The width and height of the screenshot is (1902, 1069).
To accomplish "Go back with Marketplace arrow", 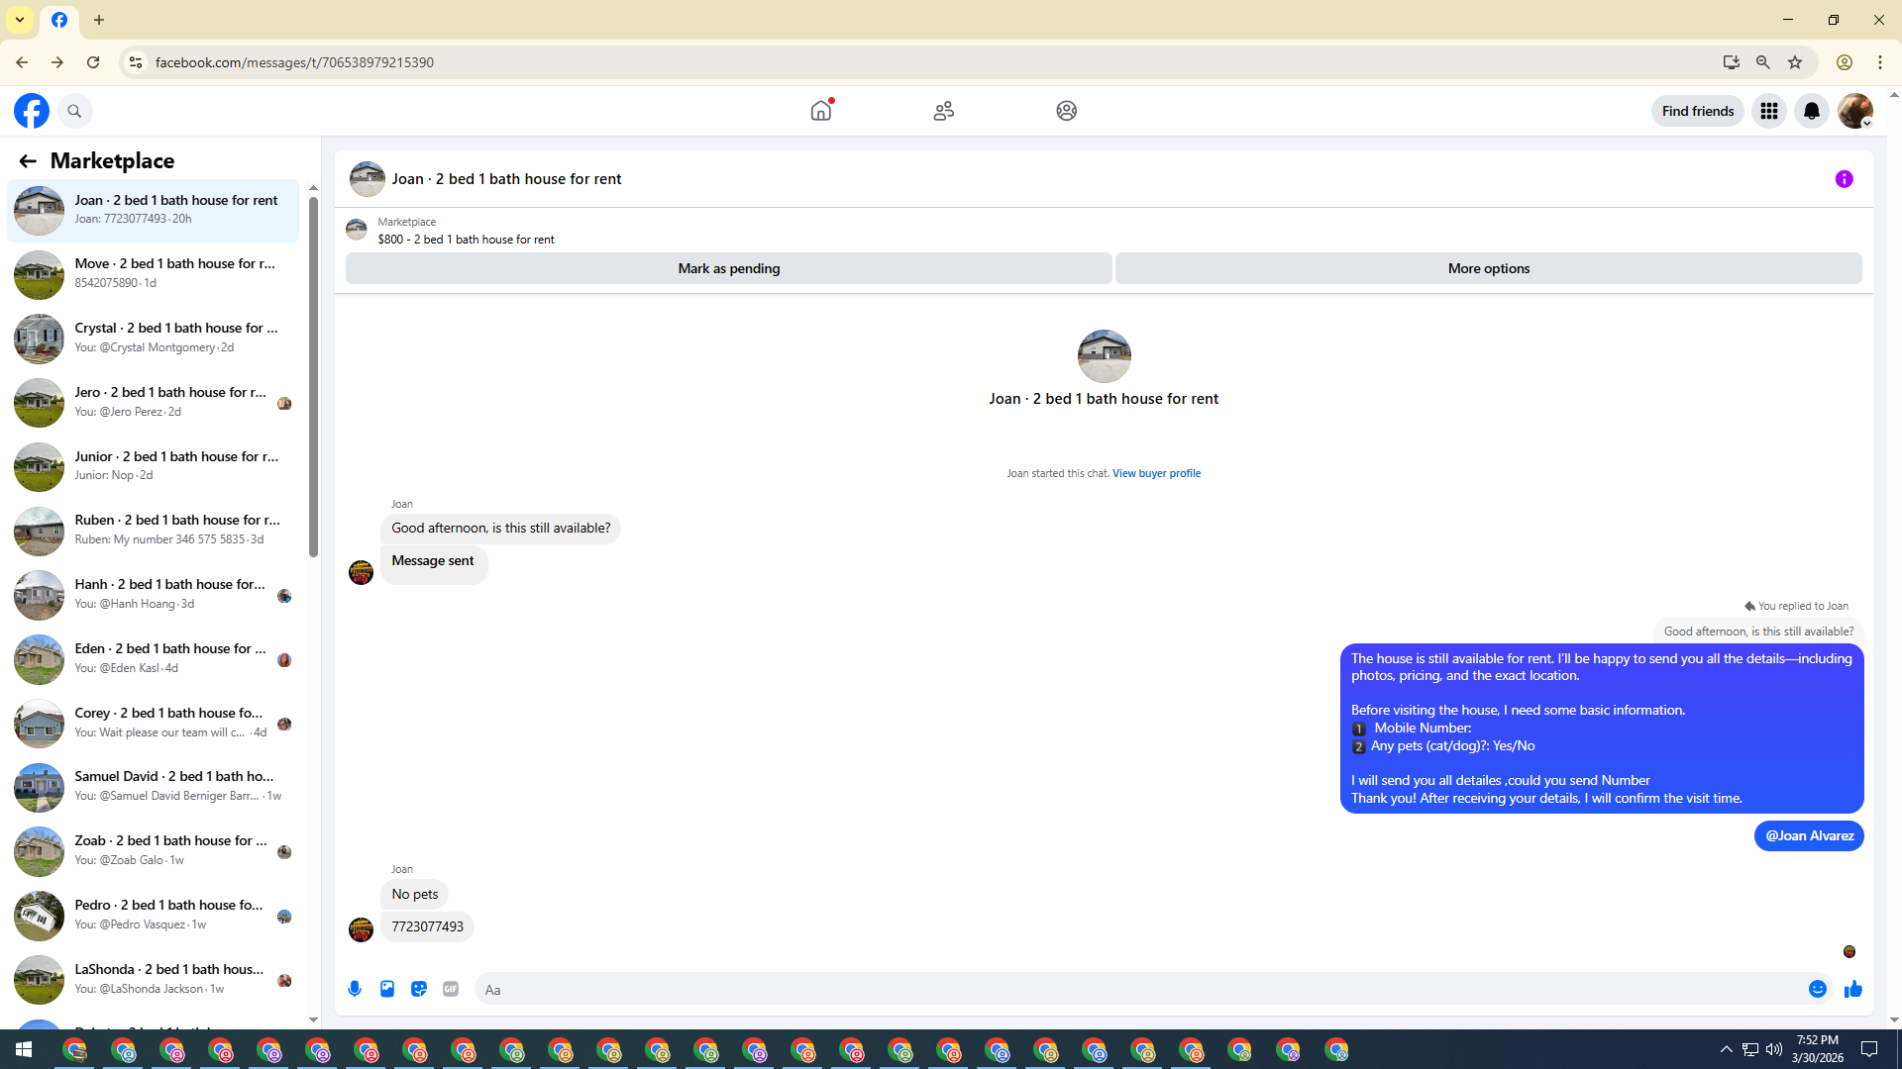I will [28, 161].
